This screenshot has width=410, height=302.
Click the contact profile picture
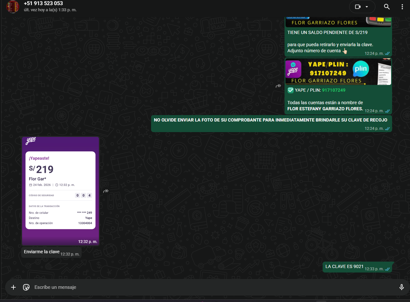[13, 7]
